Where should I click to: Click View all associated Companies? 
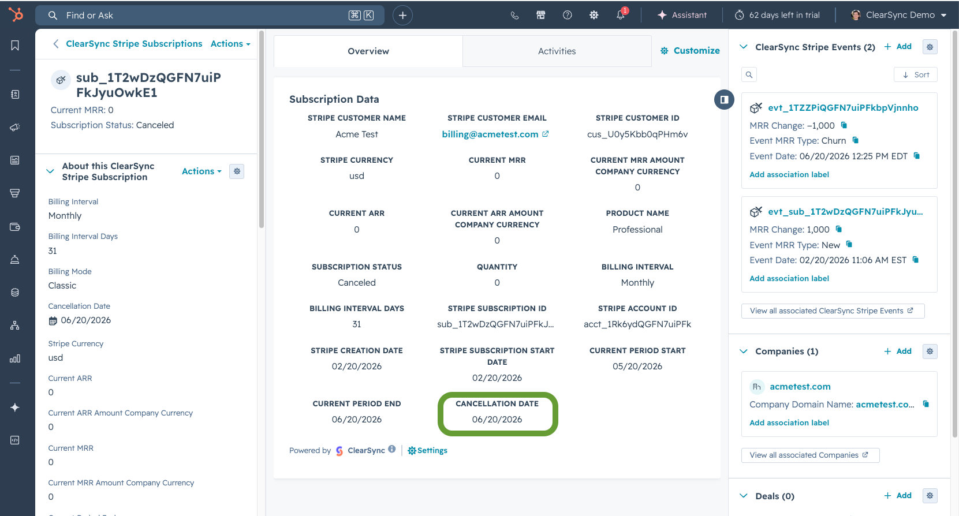pos(810,455)
